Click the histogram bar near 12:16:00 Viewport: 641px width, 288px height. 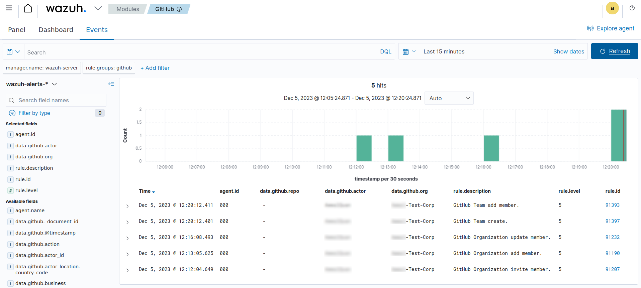491,148
